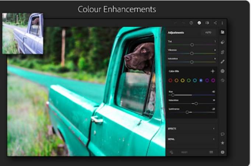Open the Presets overlapping circles icon
Screen dimensions: 251x166
223,42
